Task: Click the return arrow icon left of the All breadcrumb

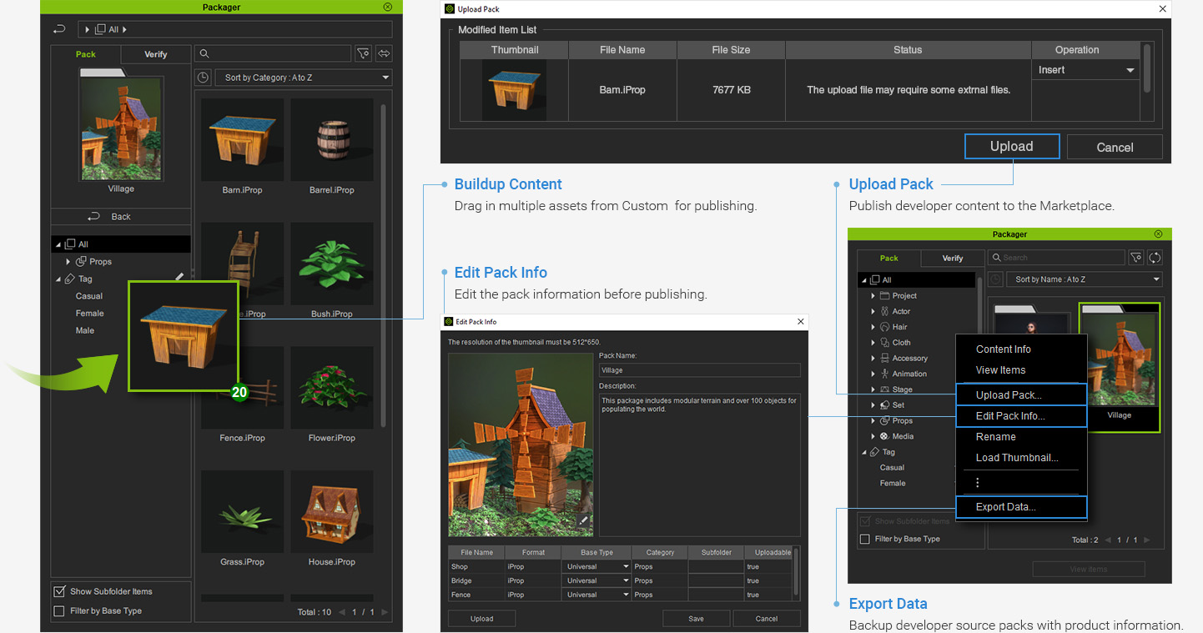Action: (x=59, y=29)
